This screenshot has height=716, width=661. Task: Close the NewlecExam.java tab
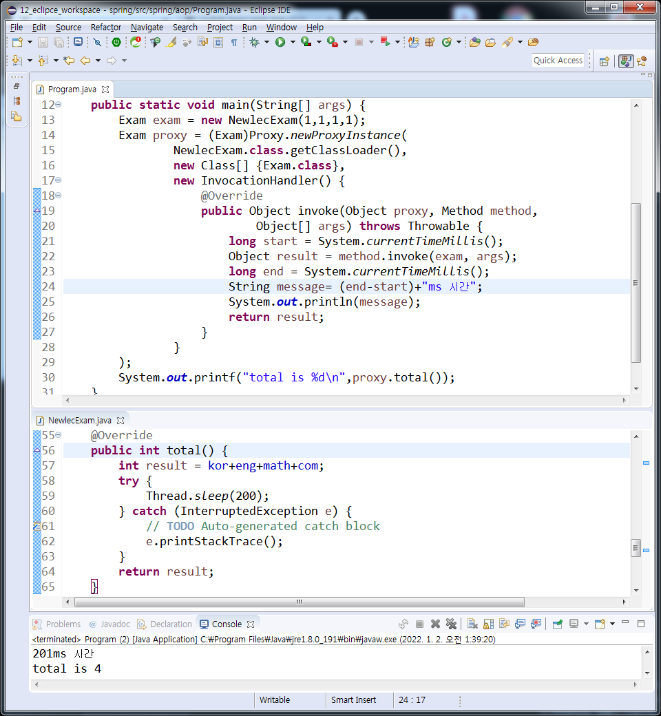(120, 421)
